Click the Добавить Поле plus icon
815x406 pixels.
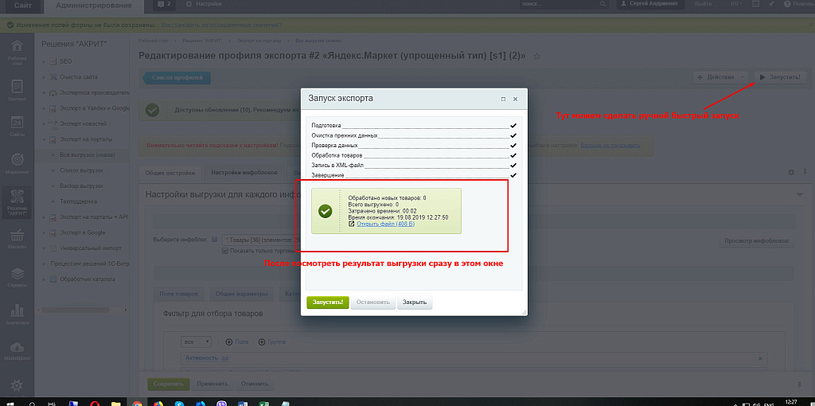pos(228,342)
